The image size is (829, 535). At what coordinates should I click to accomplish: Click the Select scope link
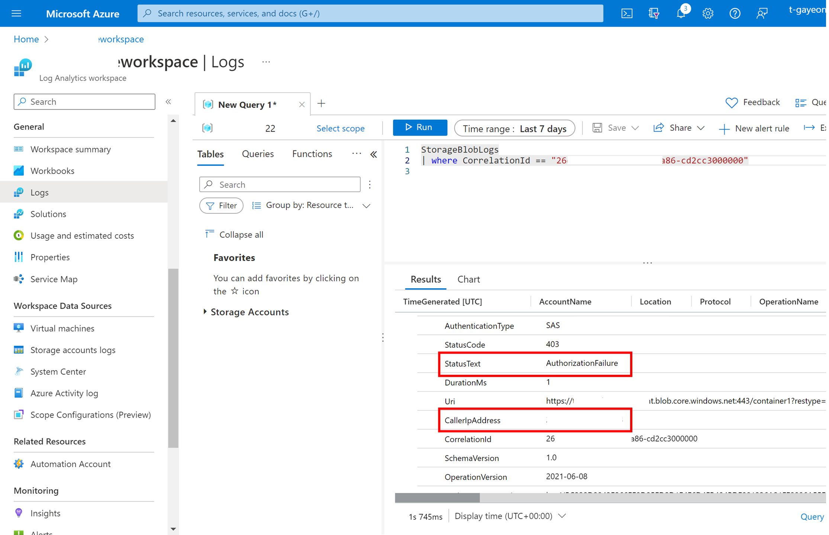(340, 128)
